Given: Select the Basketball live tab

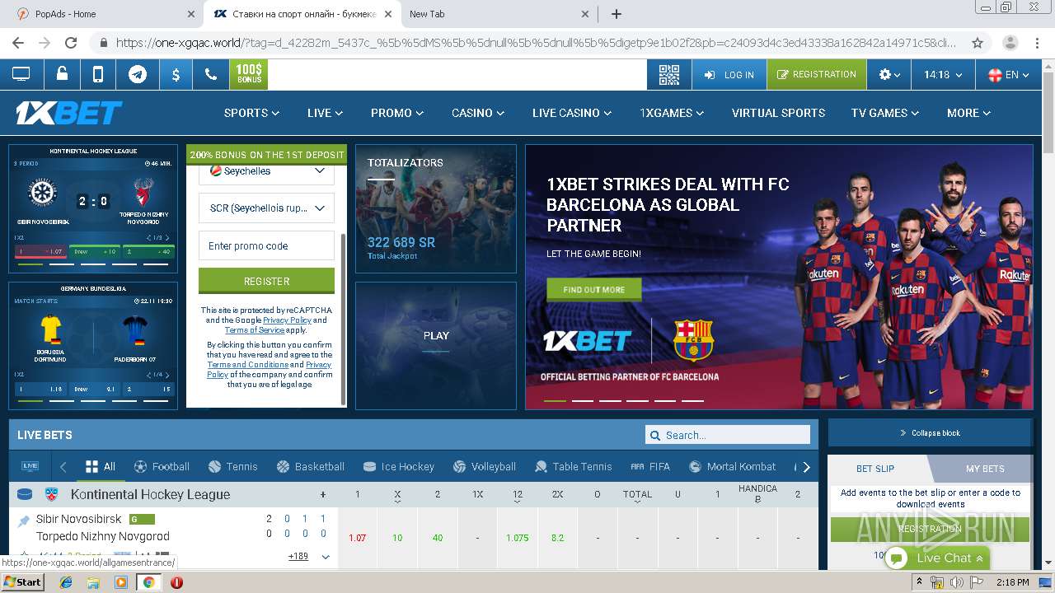Looking at the screenshot, I should point(311,466).
